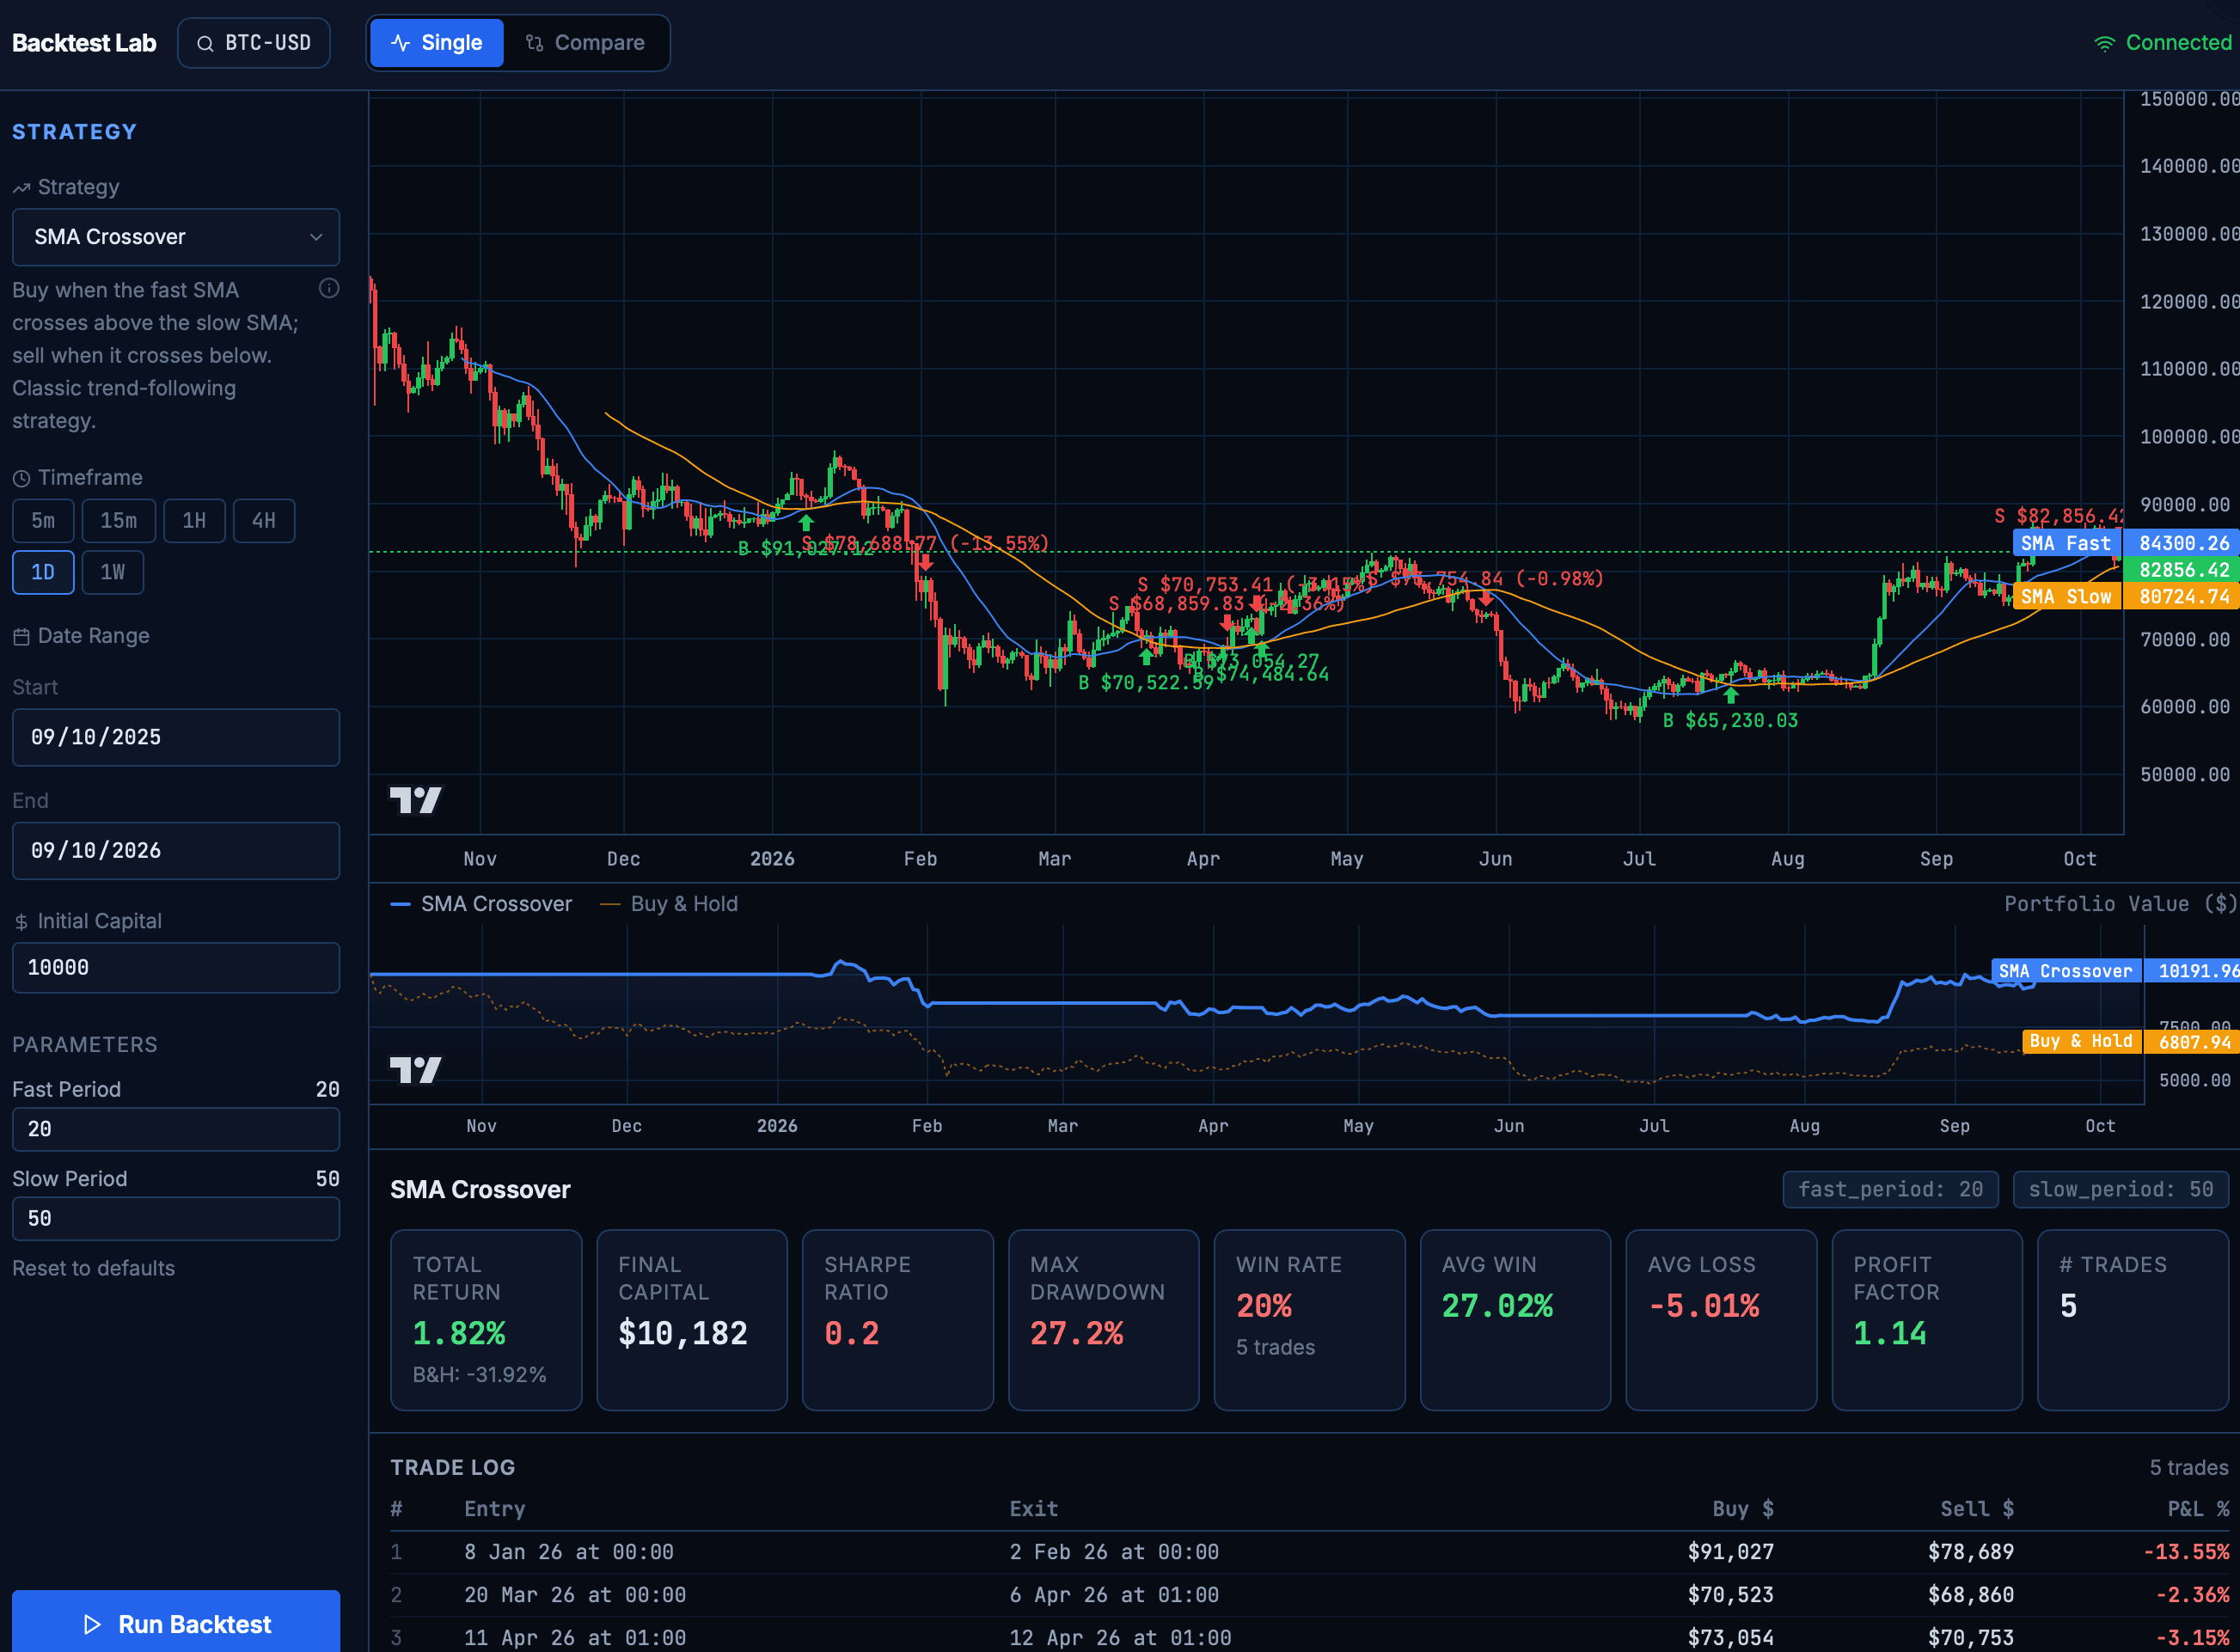
Task: Click the End date field
Action: (176, 851)
